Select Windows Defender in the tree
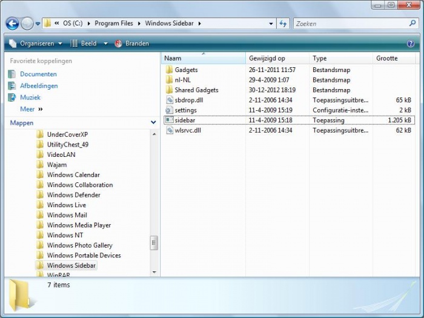This screenshot has width=424, height=318. tap(73, 194)
